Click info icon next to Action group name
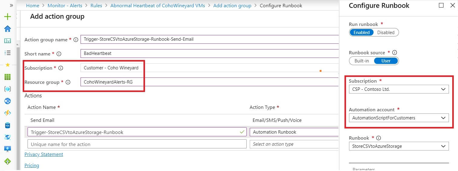This screenshot has height=171, width=458. point(76,40)
